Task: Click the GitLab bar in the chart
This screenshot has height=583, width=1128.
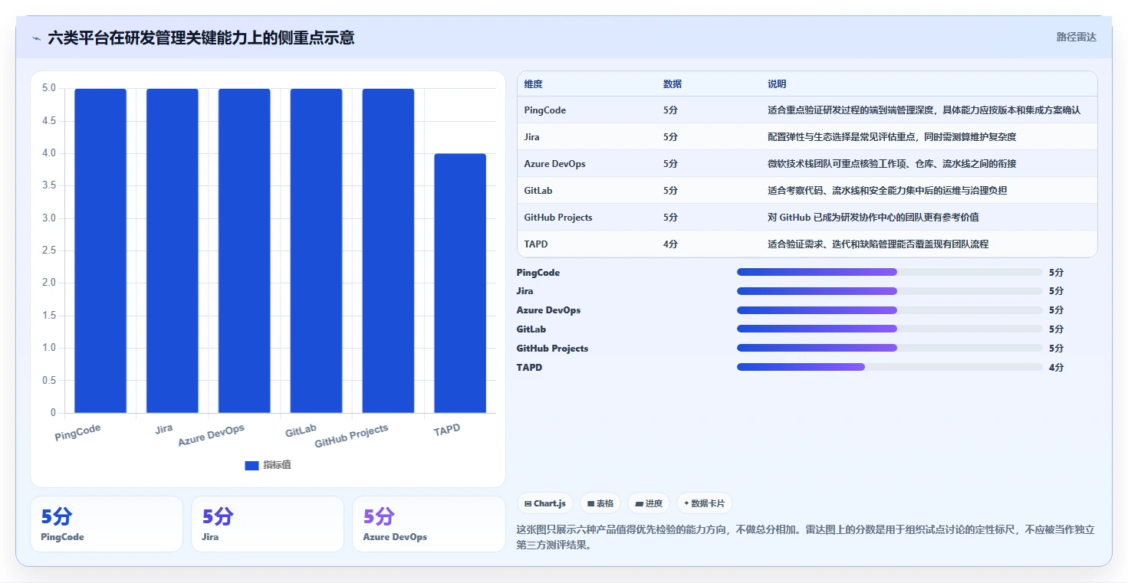Action: pos(316,251)
